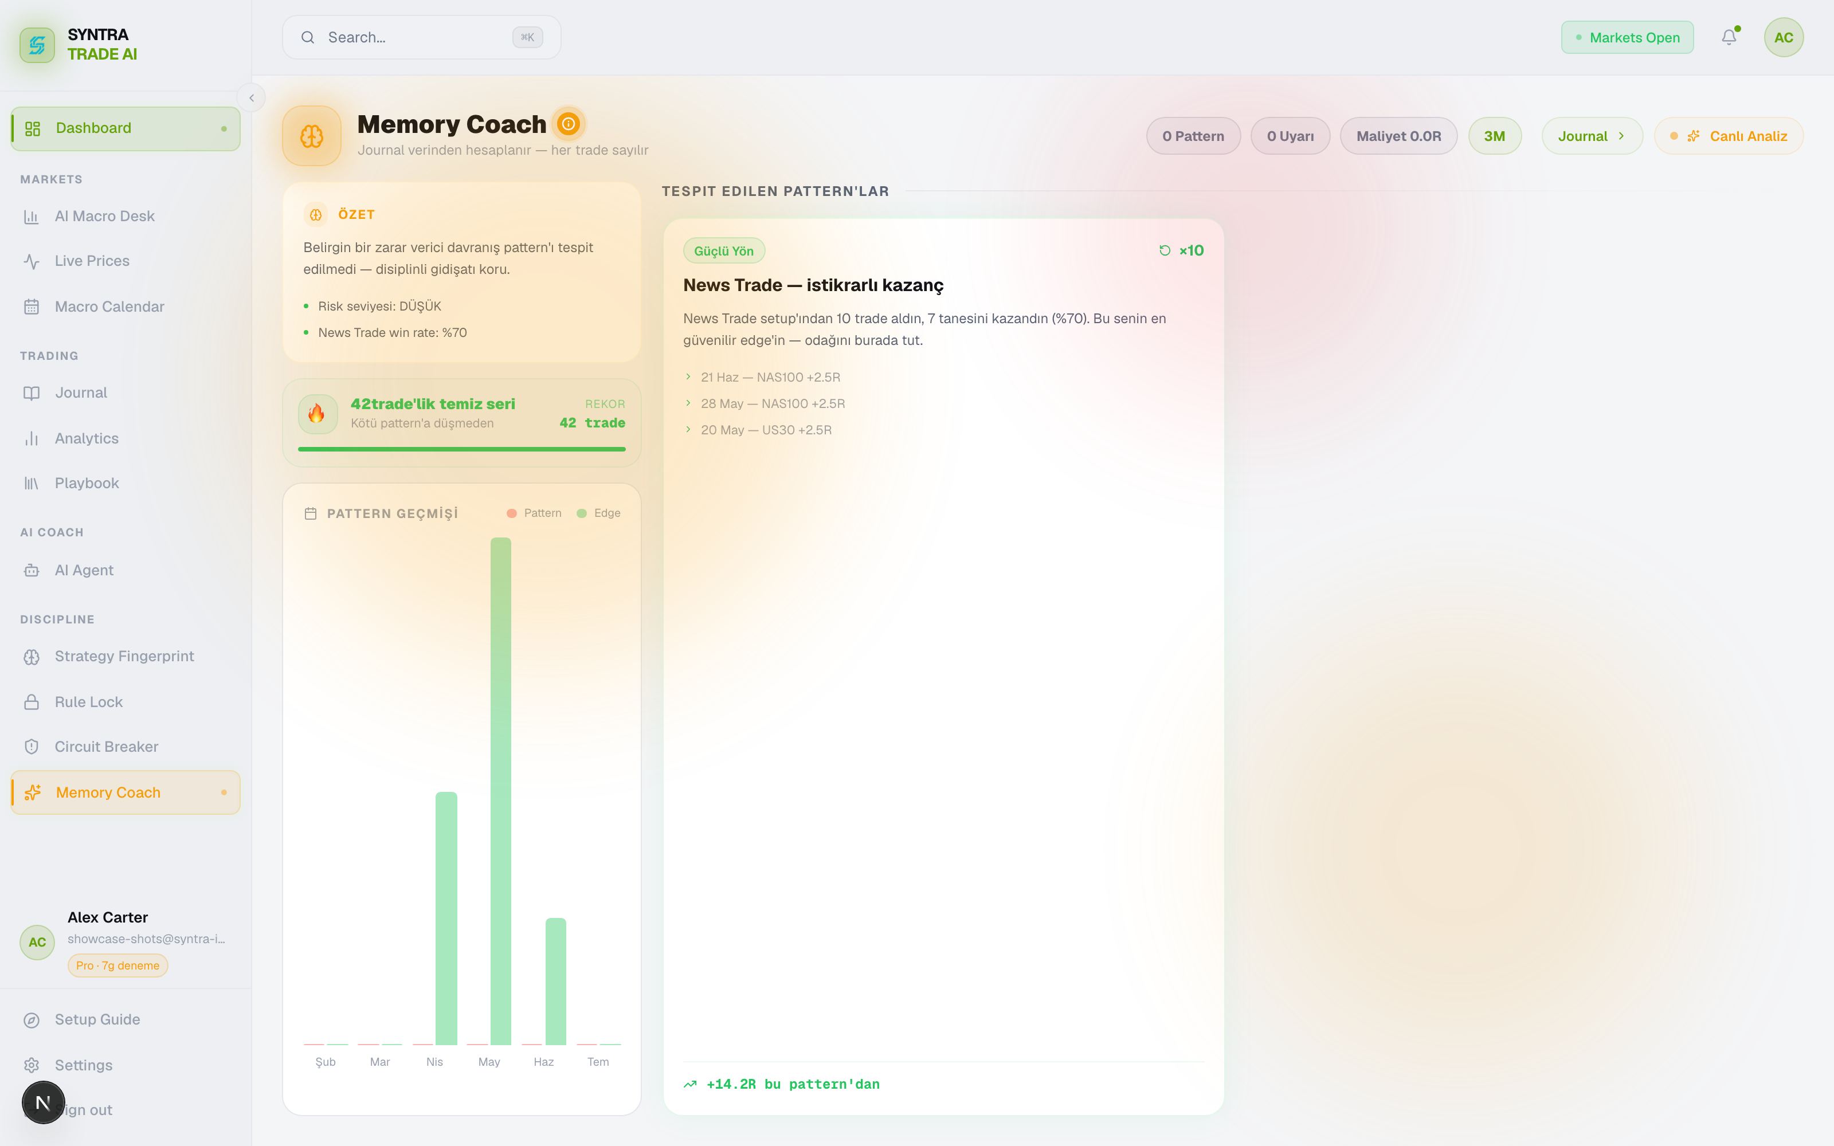Click the Haz edge bar in chart
This screenshot has height=1146, width=1834.
(555, 982)
